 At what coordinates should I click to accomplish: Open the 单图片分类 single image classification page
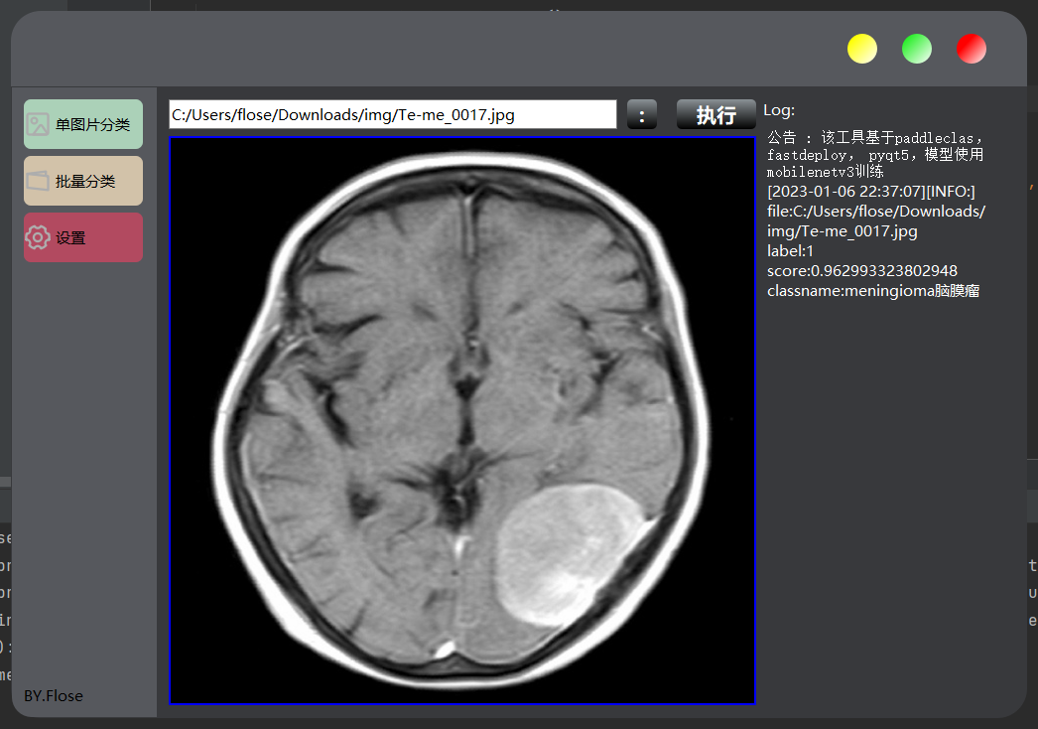point(83,124)
